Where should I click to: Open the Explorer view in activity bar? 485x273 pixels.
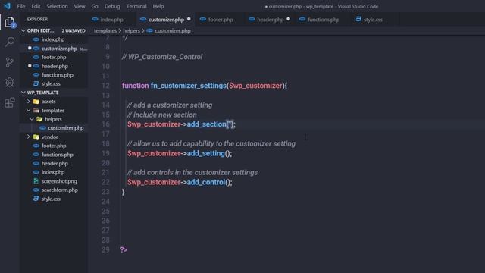[x=10, y=22]
